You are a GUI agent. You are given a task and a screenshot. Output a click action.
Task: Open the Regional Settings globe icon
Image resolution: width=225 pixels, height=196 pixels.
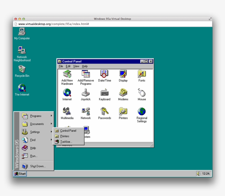(142, 115)
